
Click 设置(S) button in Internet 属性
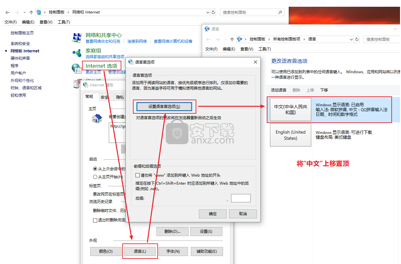[206, 231]
